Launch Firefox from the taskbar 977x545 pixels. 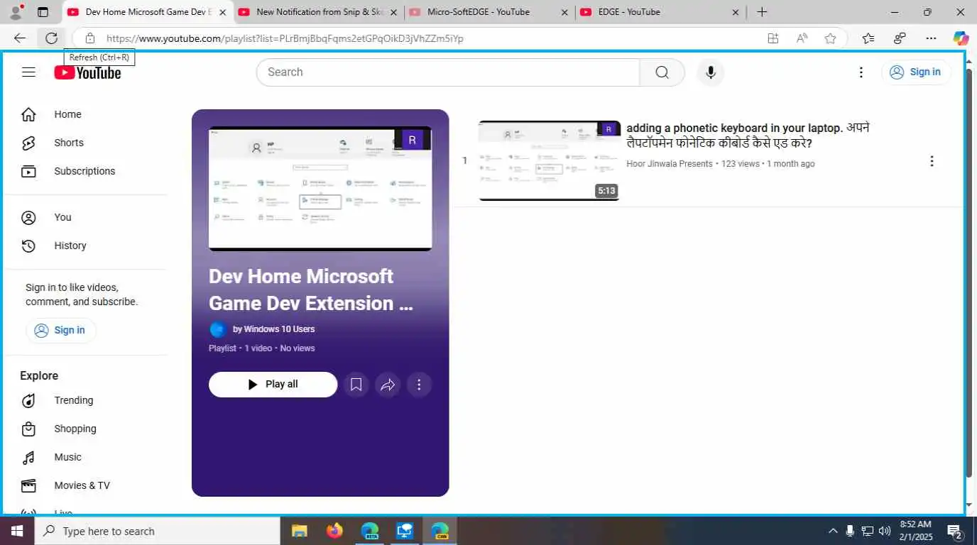[x=334, y=531]
